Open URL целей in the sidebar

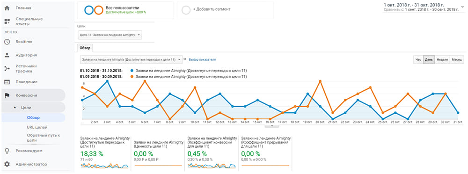(37, 127)
